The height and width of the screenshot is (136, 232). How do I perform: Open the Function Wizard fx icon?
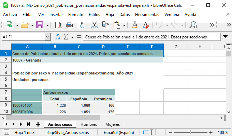coord(58,37)
